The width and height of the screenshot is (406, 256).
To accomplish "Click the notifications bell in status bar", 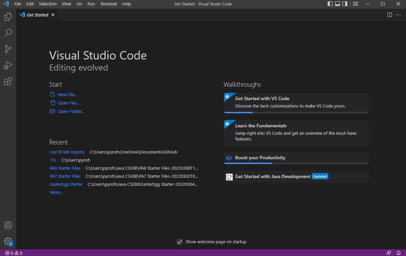I will [399, 253].
